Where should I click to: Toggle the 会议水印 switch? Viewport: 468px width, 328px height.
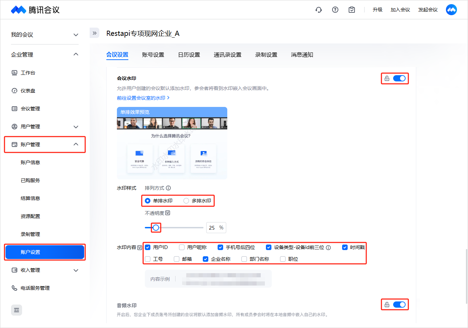[x=399, y=78]
